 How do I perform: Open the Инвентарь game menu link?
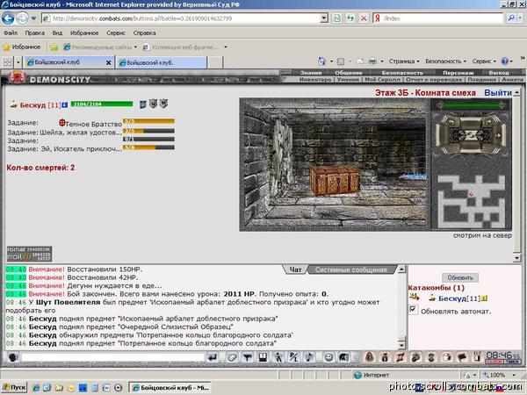(315, 79)
